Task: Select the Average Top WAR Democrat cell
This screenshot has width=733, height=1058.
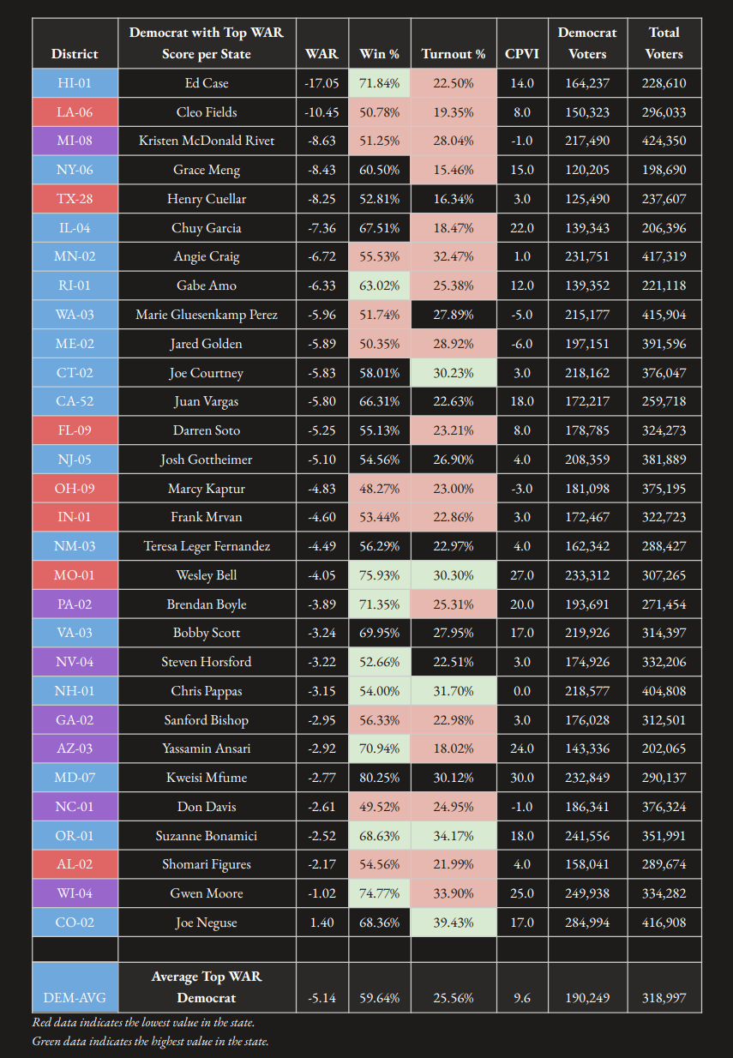Action: pos(207,987)
